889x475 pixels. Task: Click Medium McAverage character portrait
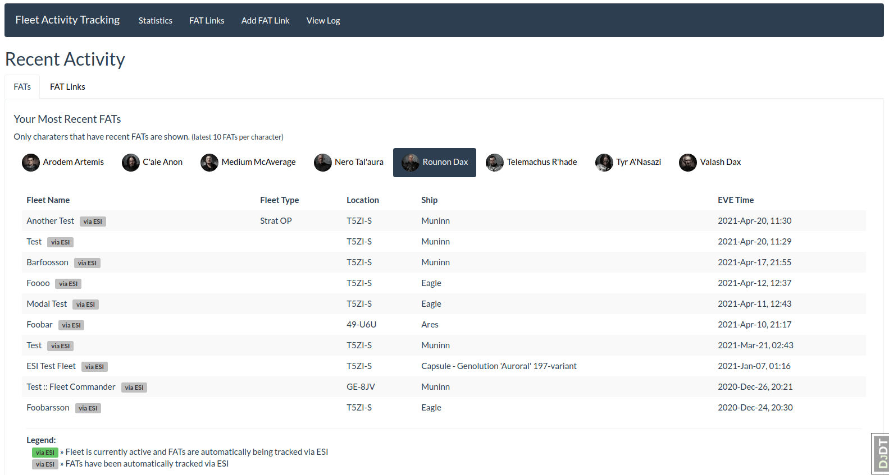[x=209, y=163]
